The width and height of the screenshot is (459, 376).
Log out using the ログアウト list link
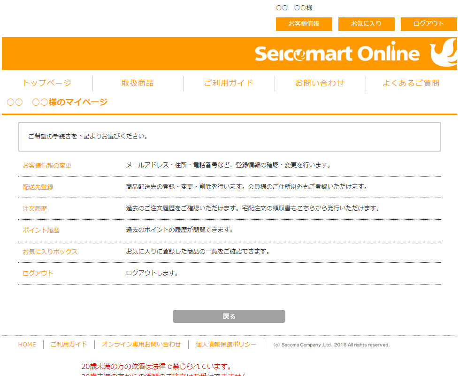point(38,273)
